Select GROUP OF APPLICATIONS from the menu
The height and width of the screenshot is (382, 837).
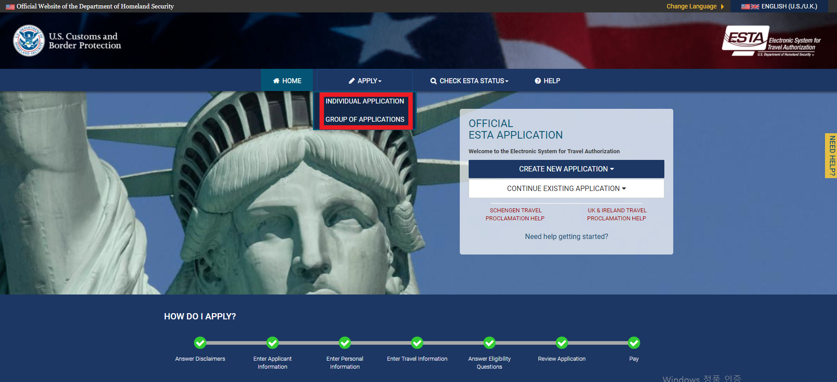point(365,119)
